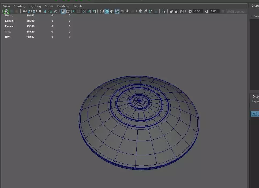
Task: Enable Textured display checker icon
Action: tap(122, 11)
